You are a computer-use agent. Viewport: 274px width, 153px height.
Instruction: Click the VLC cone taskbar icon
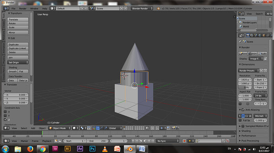click(105, 149)
